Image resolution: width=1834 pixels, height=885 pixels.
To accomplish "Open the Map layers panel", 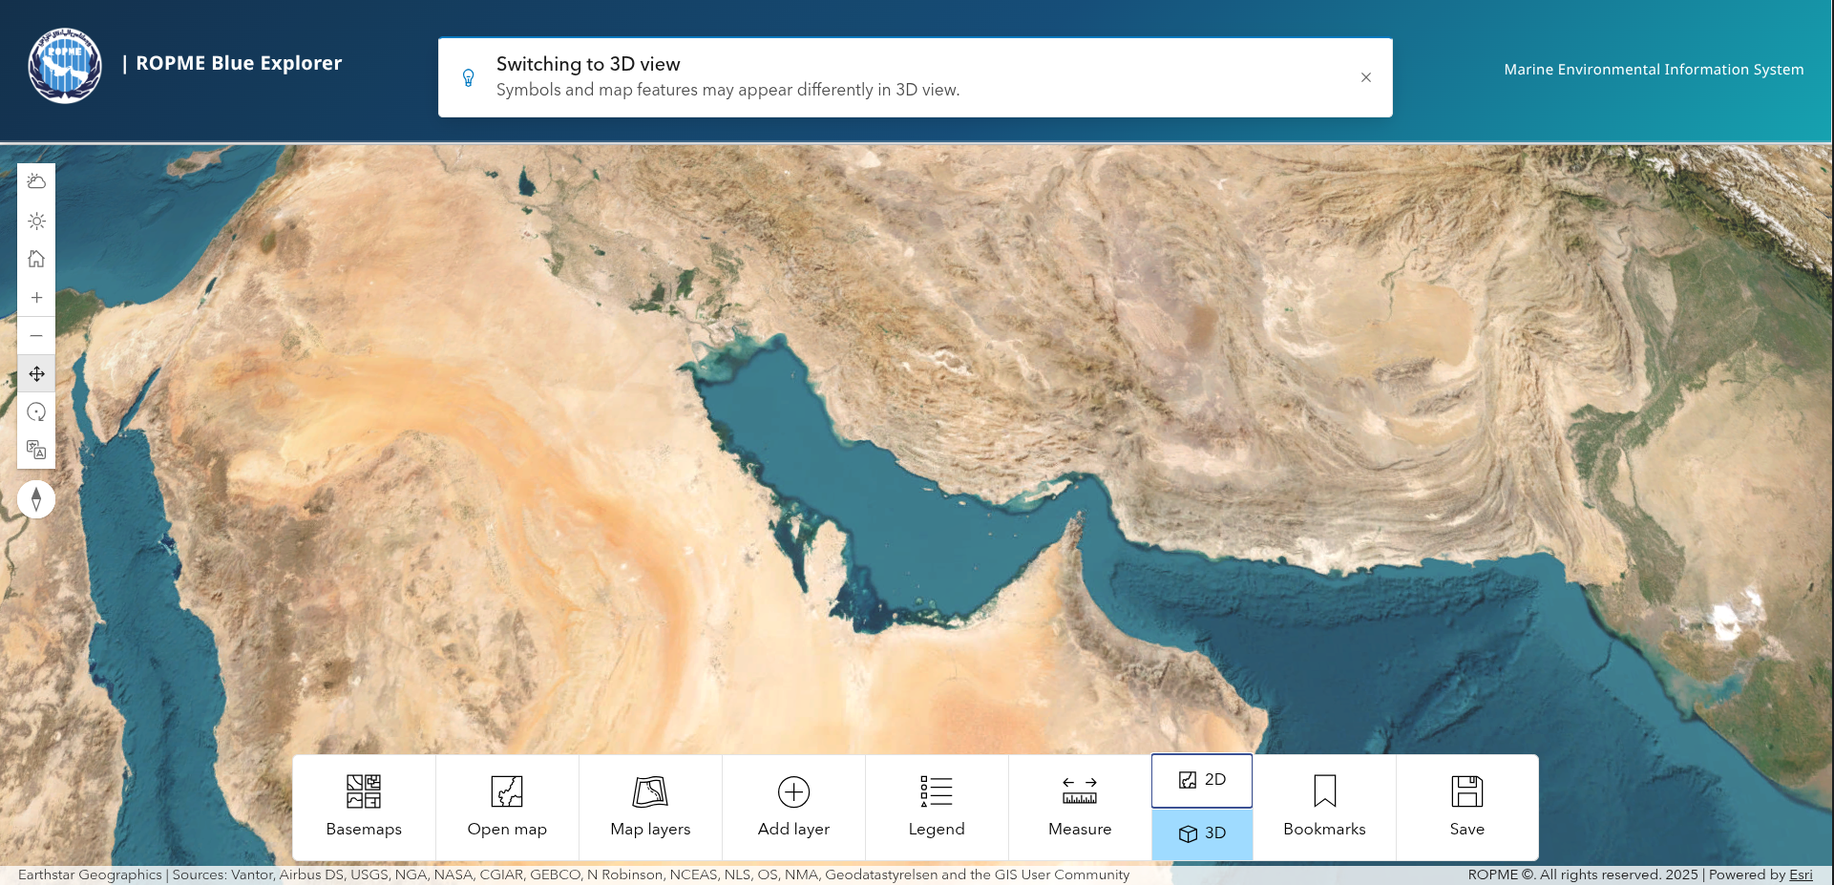I will [650, 807].
